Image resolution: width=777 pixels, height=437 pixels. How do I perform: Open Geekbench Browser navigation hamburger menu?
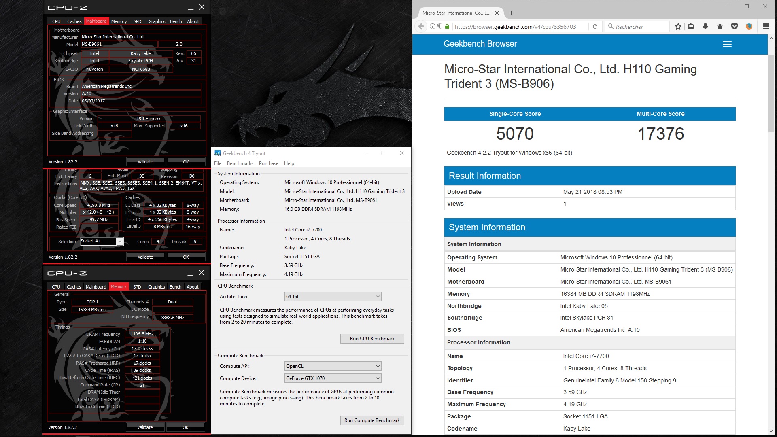pyautogui.click(x=727, y=44)
